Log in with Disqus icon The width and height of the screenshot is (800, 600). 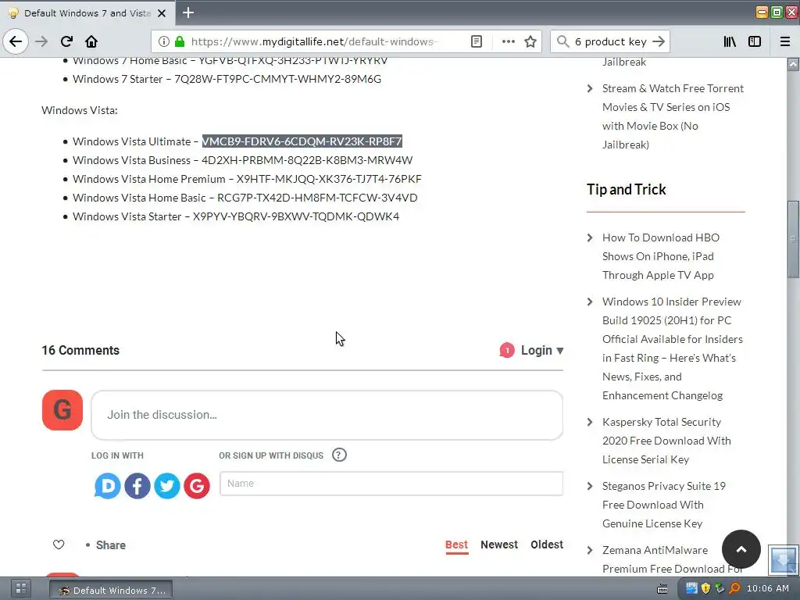click(x=107, y=486)
